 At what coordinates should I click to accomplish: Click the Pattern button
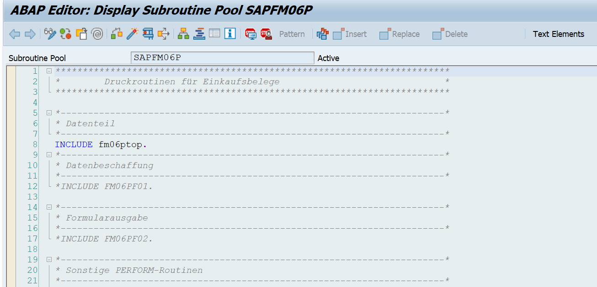(292, 34)
